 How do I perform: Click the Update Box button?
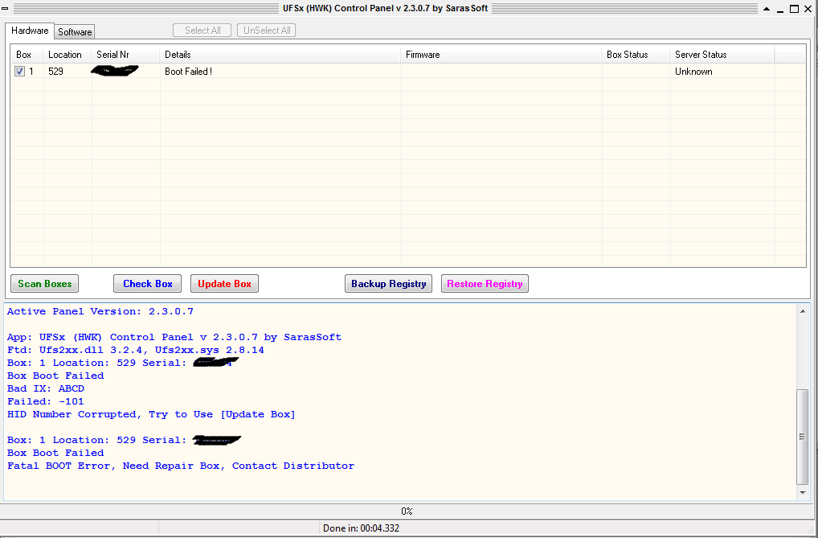[224, 284]
